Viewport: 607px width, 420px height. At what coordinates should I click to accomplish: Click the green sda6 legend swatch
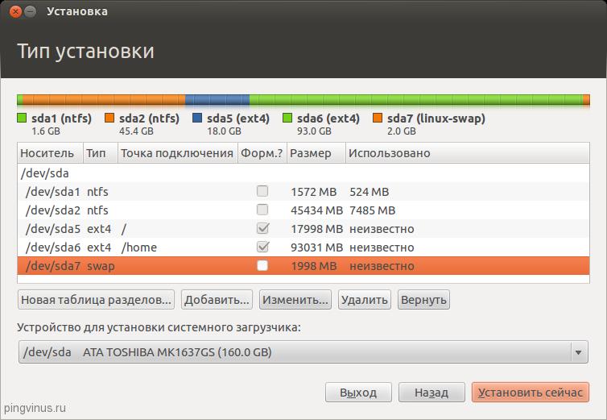(287, 118)
